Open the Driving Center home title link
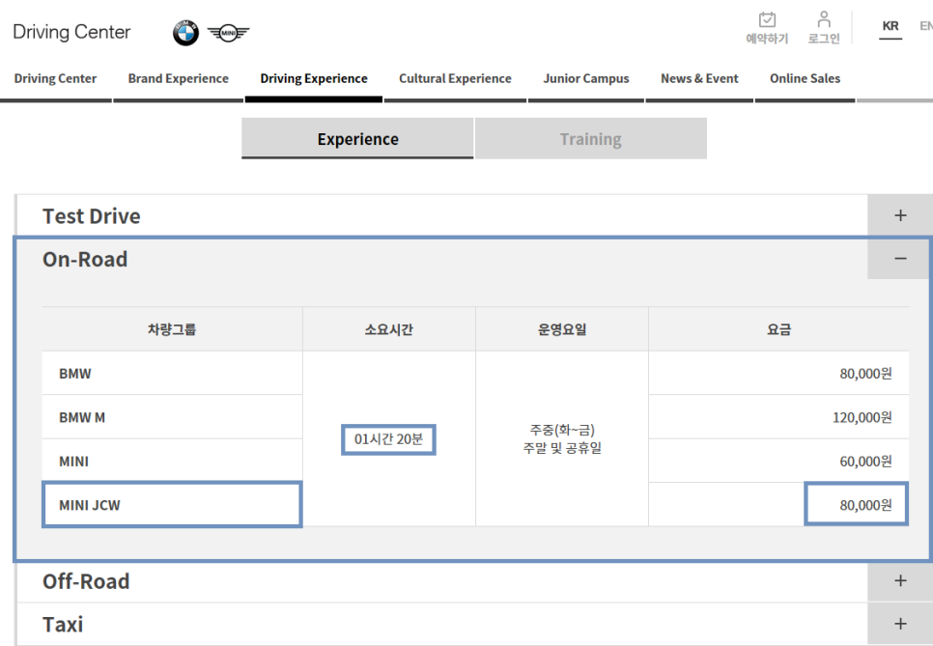The image size is (933, 646). coord(71,32)
